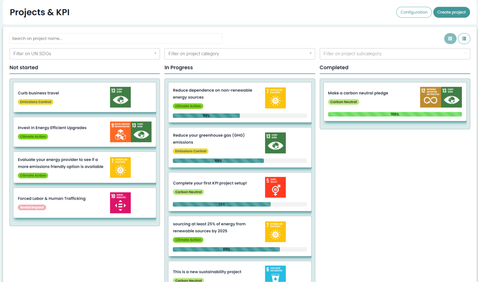Click the Industry, Innovation and Infrastructure SDG icon
Viewport: 478px width, 282px height.
[120, 131]
